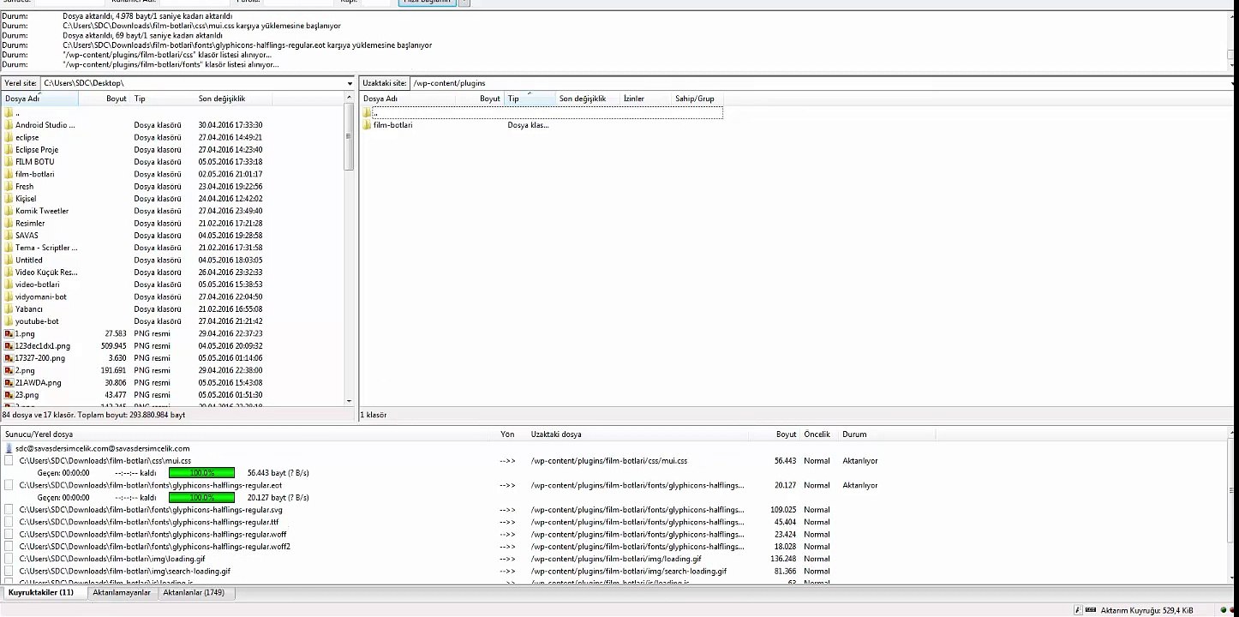
Task: Click the glyphicons-halflings-regular.eot progress bar
Action: [201, 497]
